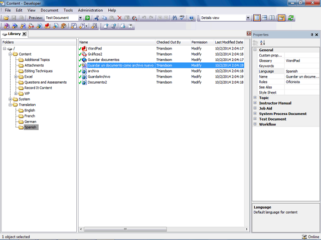Expand the WP folder node
Viewport: 321px width, 240px height.
click(x=16, y=93)
